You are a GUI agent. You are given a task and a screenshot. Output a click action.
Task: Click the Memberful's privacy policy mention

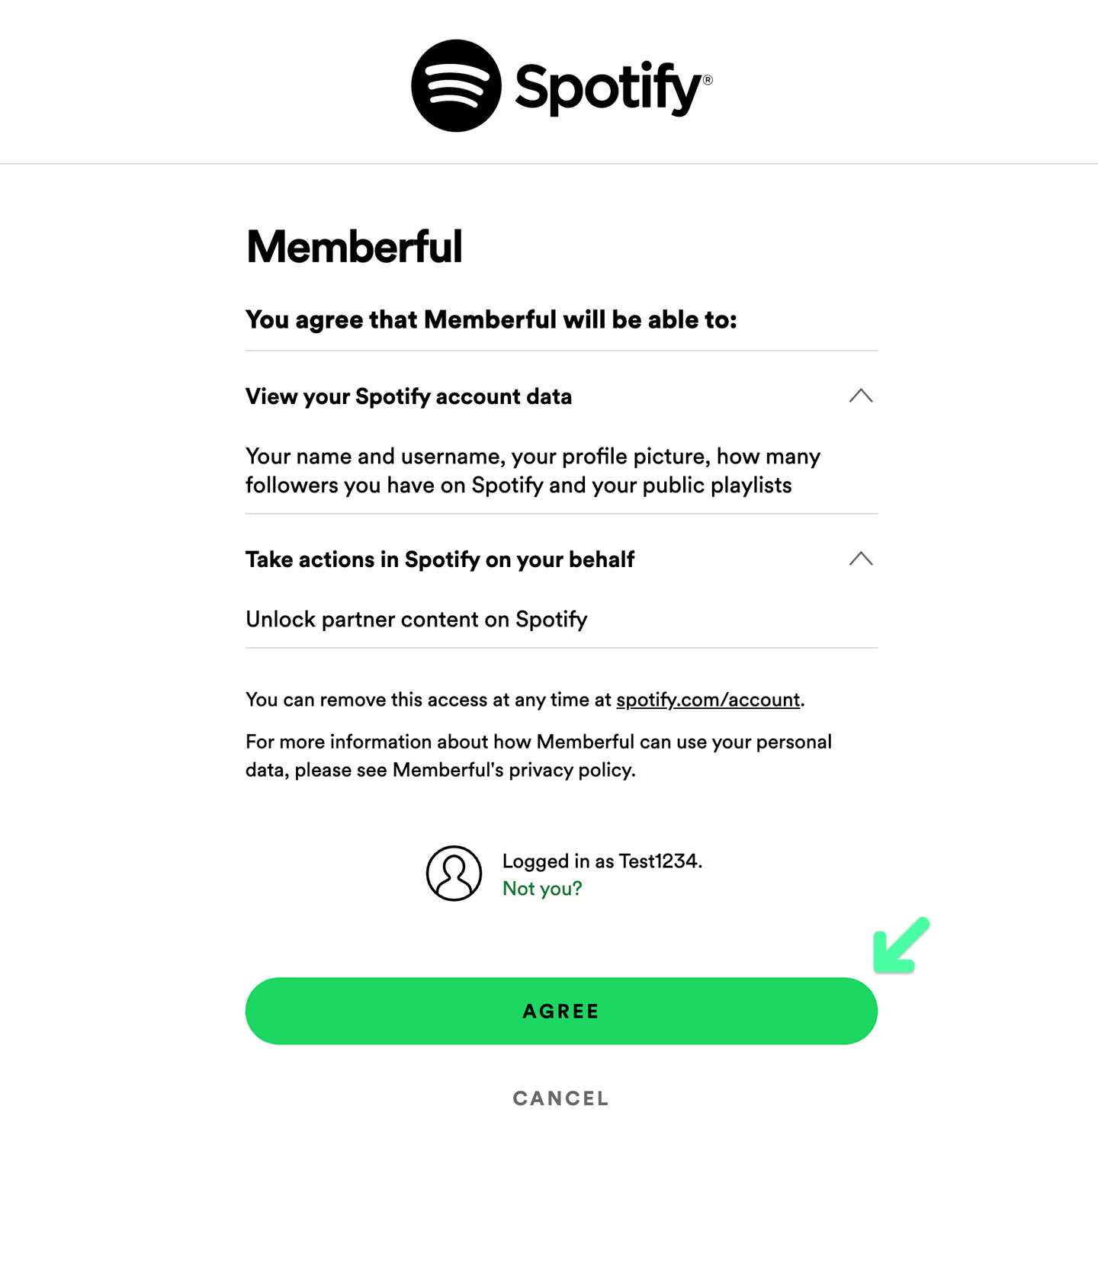[512, 770]
